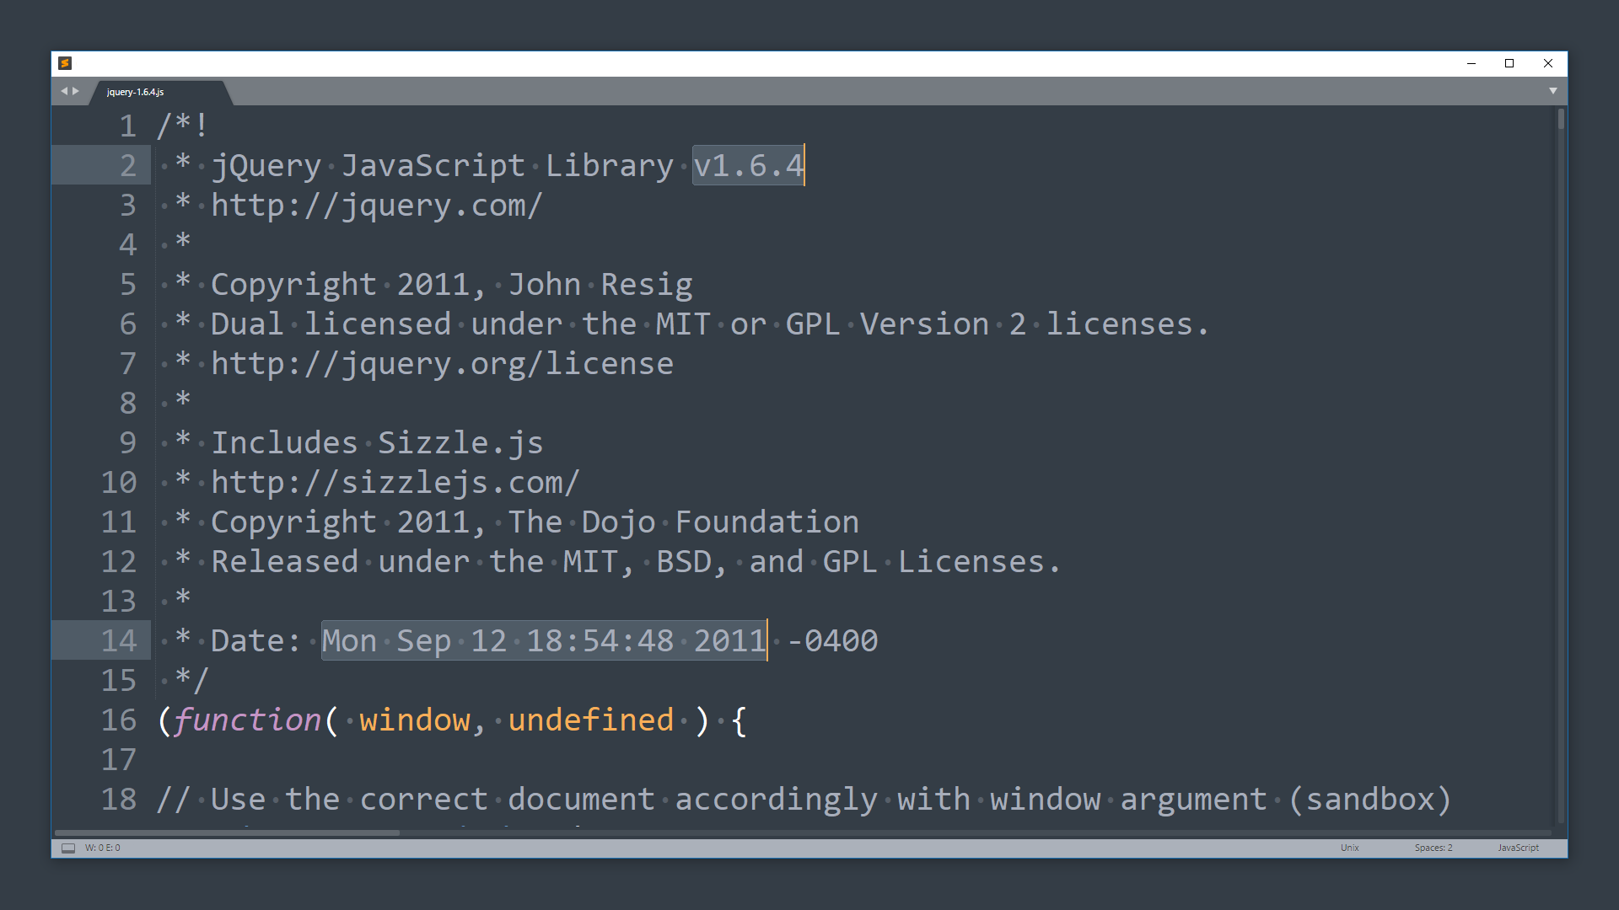The image size is (1619, 910).
Task: Open the tab list dropdown arrow
Action: pyautogui.click(x=1552, y=91)
